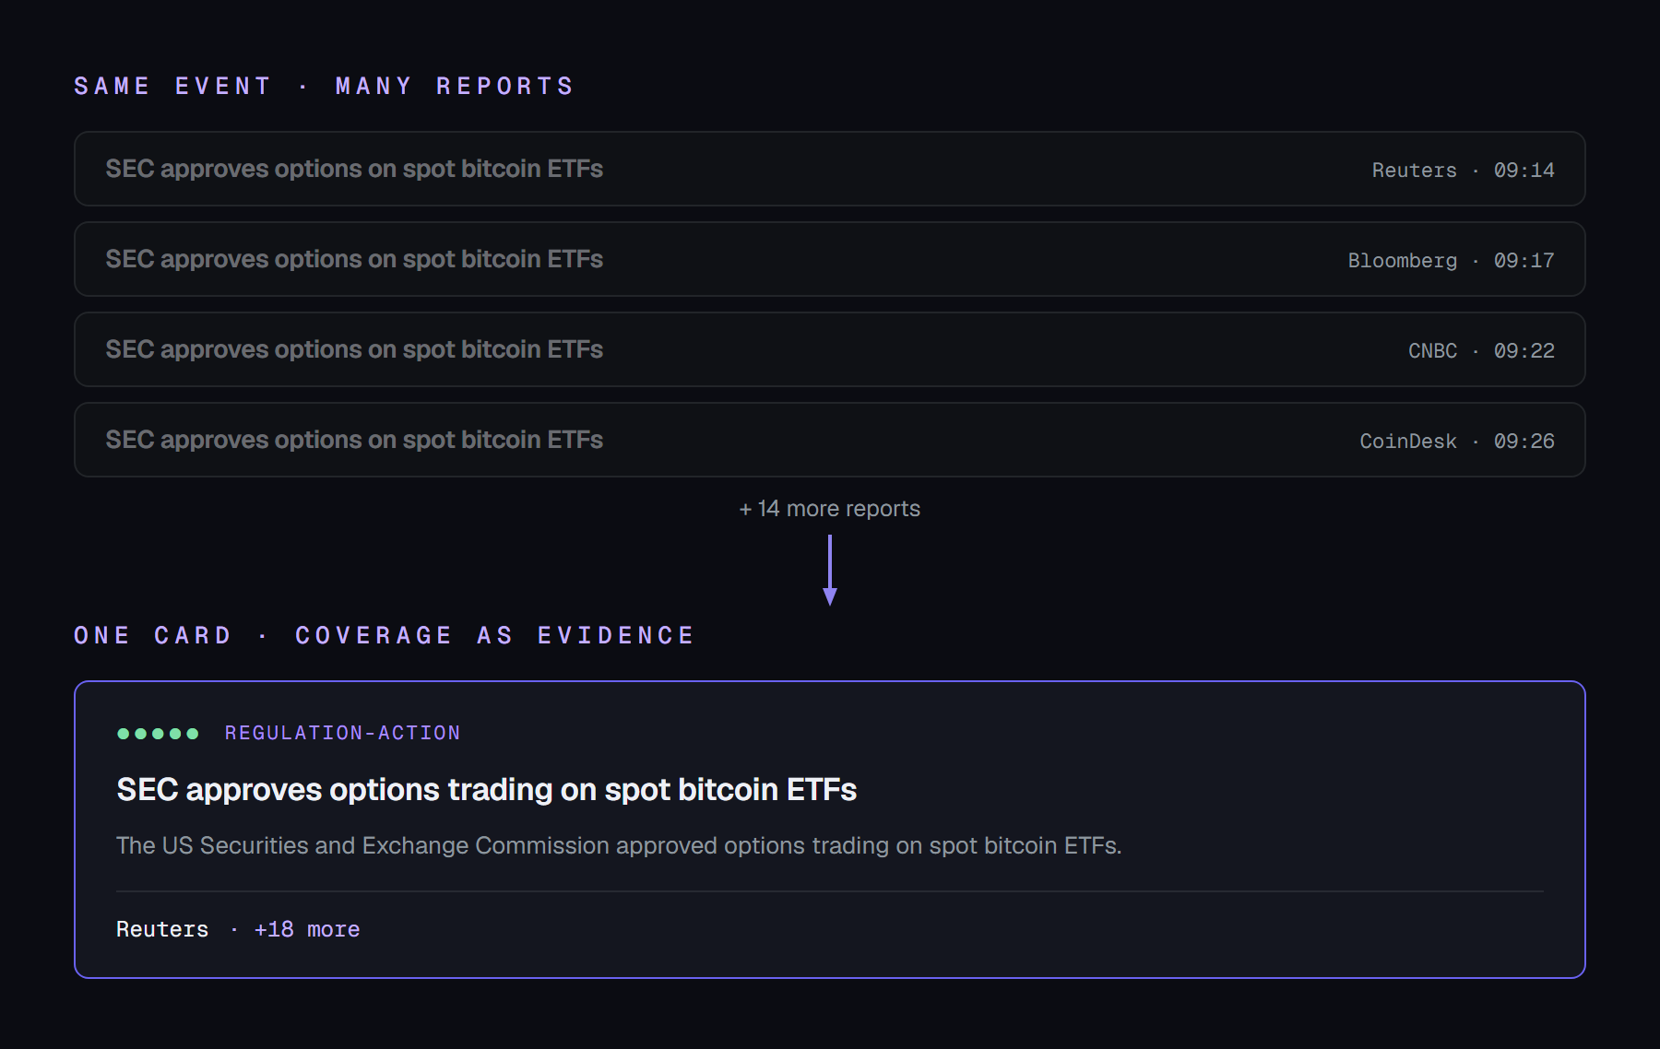The height and width of the screenshot is (1049, 1660).
Task: Expand the +18 more sources link
Action: pyautogui.click(x=307, y=929)
